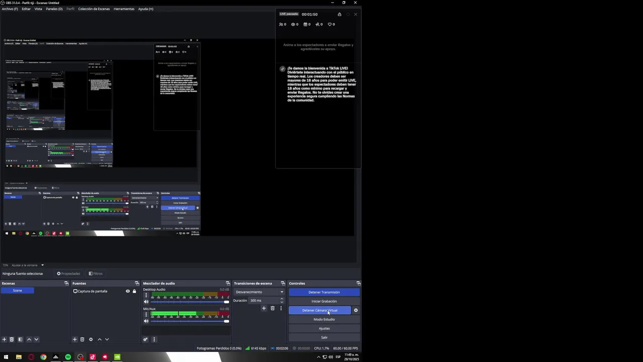Click Iniciar Grabación button

point(324,301)
